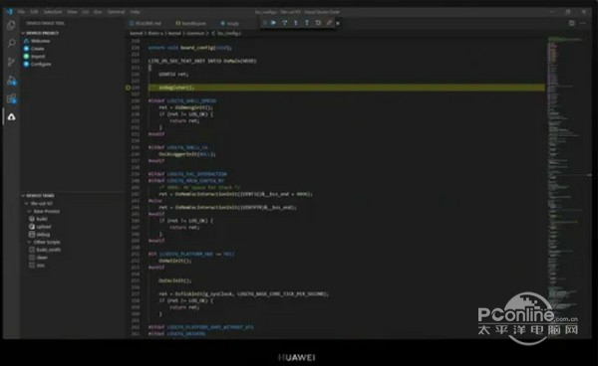The width and height of the screenshot is (598, 366).
Task: Click the Configure item icon
Action: tap(26, 64)
